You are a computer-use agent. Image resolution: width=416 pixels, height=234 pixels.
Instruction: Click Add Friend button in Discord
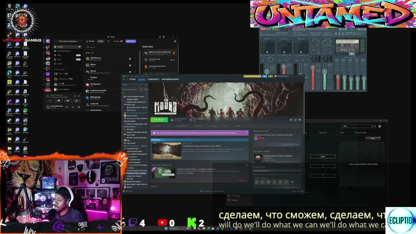click(x=131, y=41)
